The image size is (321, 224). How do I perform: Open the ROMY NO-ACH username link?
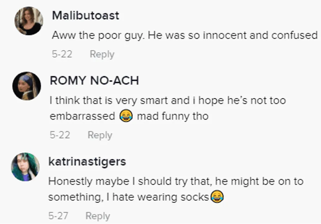pos(94,80)
